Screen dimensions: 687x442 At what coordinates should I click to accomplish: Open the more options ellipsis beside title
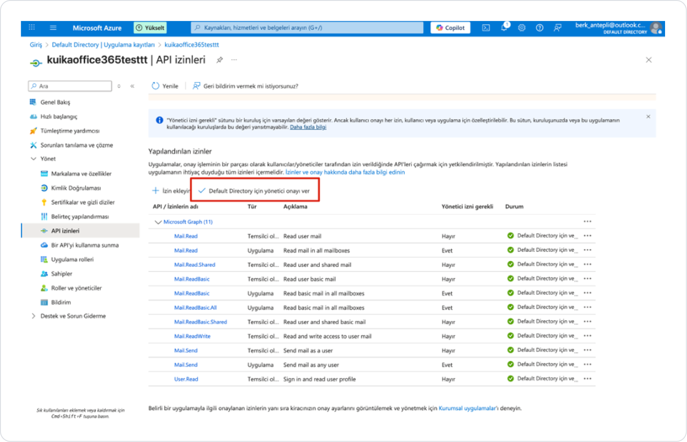point(234,60)
